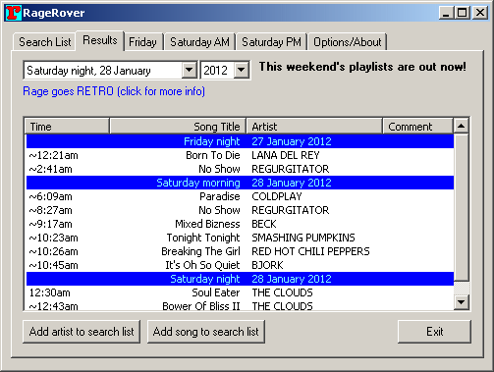Select the Saturday morning 28 January 2012 header row
The width and height of the screenshot is (494, 372).
tap(240, 183)
